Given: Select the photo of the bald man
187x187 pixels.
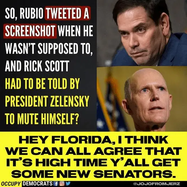Looking at the screenshot, I should tap(142, 99).
